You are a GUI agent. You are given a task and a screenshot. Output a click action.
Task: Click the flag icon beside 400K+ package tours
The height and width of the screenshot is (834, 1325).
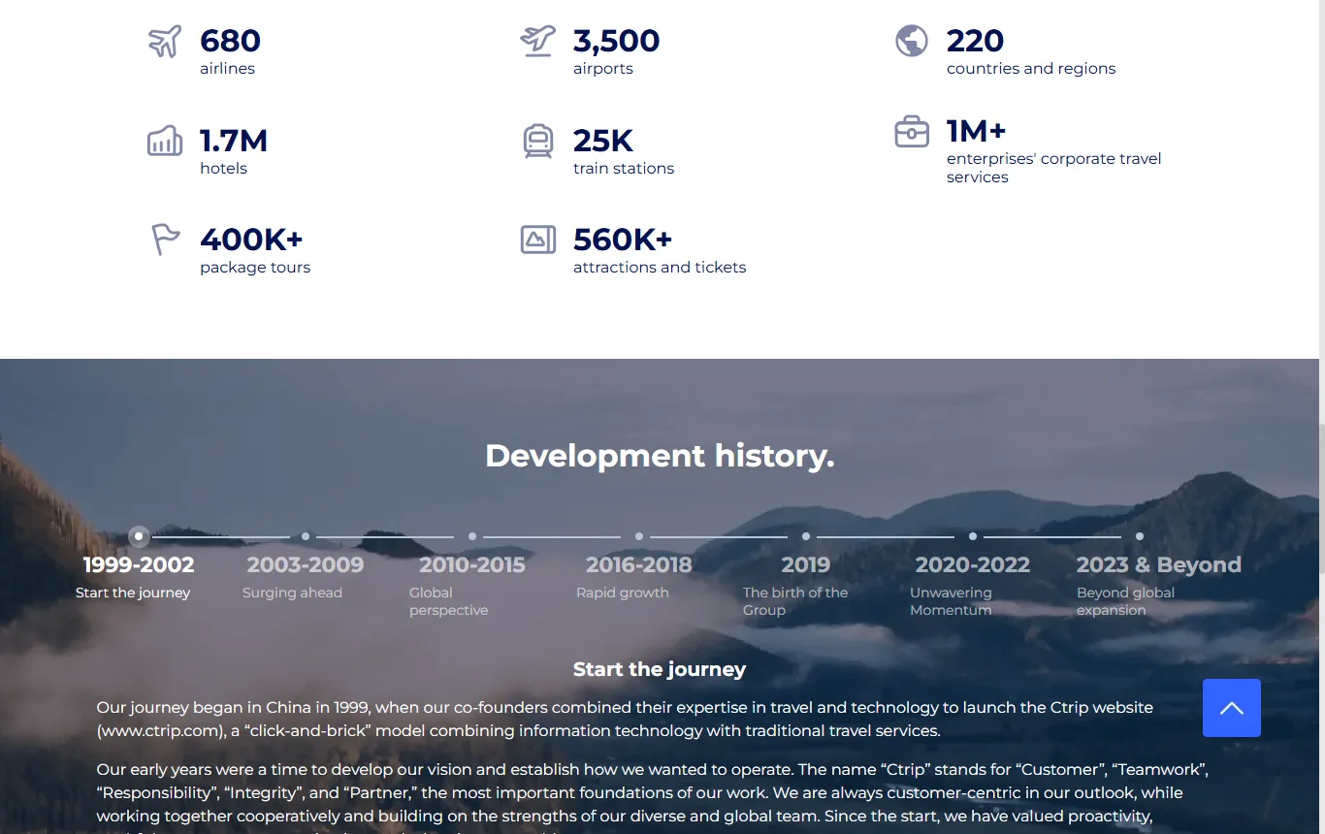(x=166, y=240)
